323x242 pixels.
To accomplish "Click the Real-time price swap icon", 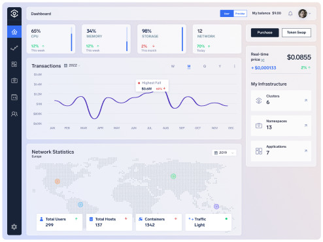I will pyautogui.click(x=263, y=60).
